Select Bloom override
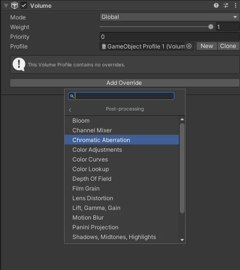Viewport: 240px width, 270px height. coord(121,121)
